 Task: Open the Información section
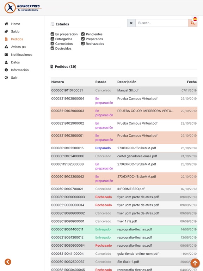point(20,70)
